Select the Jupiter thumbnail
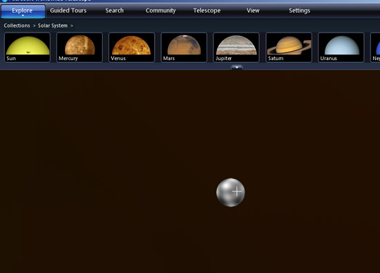Viewport: 380px width, 273px height. [x=236, y=48]
